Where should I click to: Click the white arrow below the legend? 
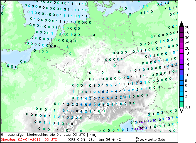tap(182, 110)
